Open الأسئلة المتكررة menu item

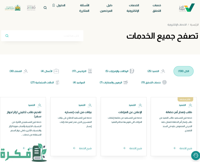click(x=84, y=8)
